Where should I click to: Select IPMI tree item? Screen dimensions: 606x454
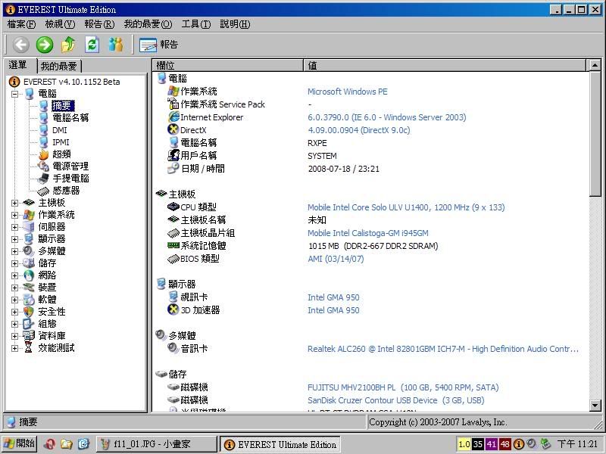tap(61, 142)
